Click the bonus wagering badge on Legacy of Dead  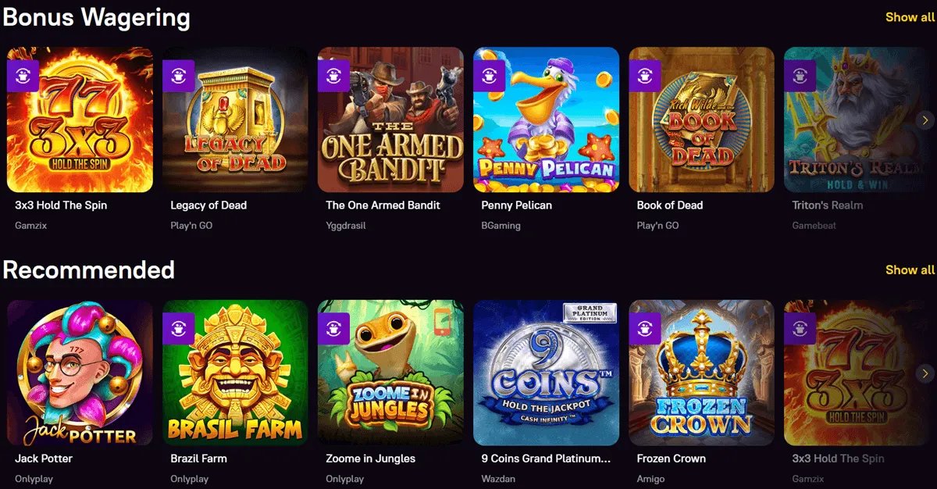179,75
